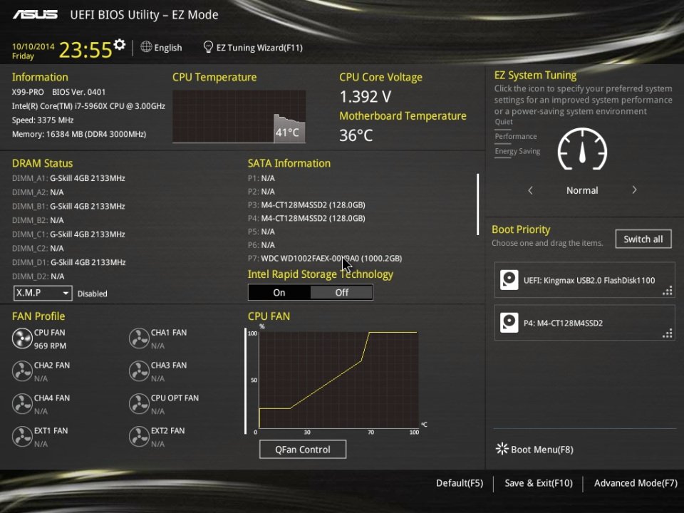
Task: Click the 1.392 V core voltage value
Action: 365,96
